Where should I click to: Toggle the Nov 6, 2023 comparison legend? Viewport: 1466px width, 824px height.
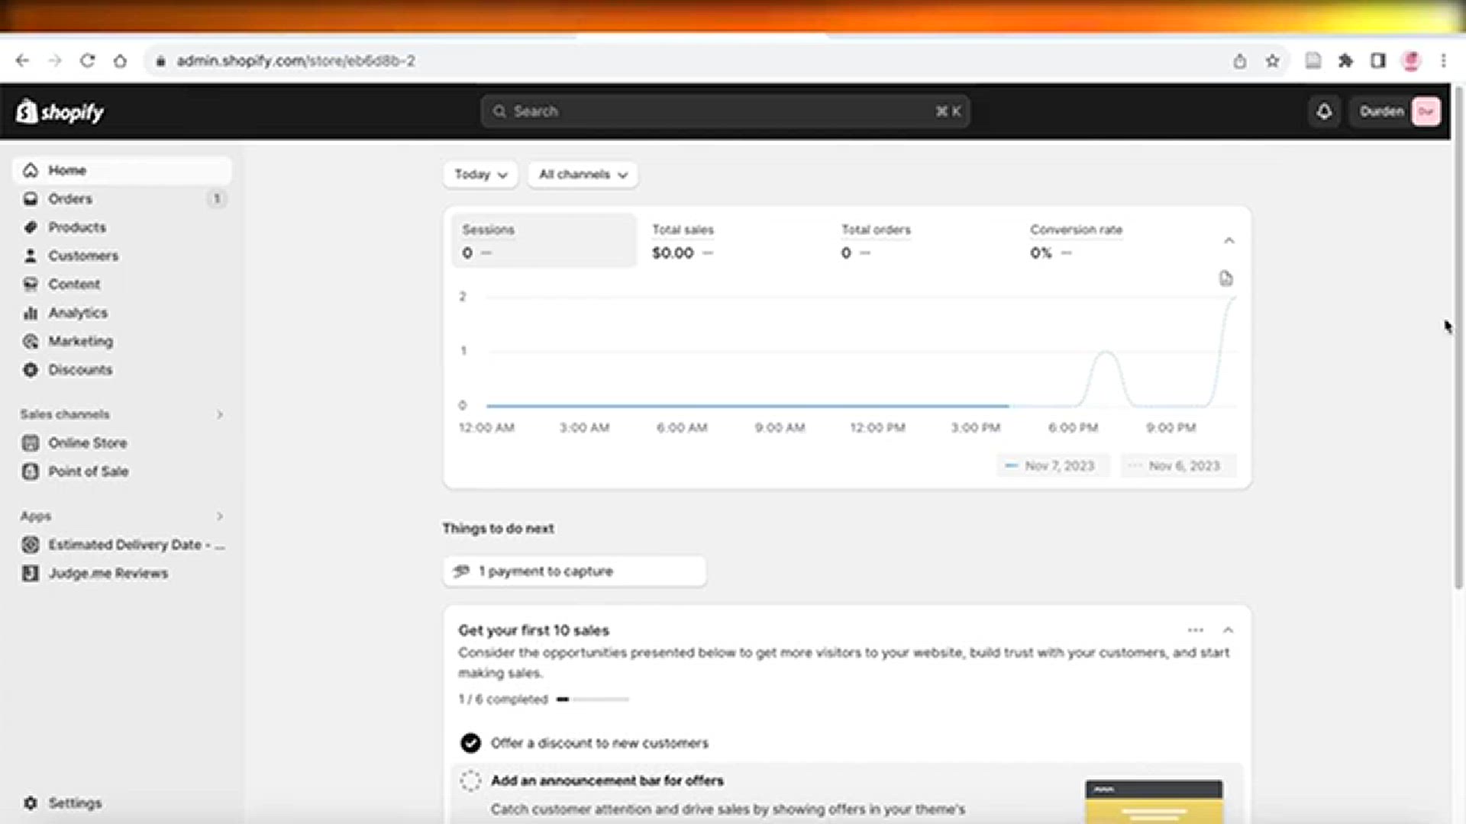click(1178, 465)
